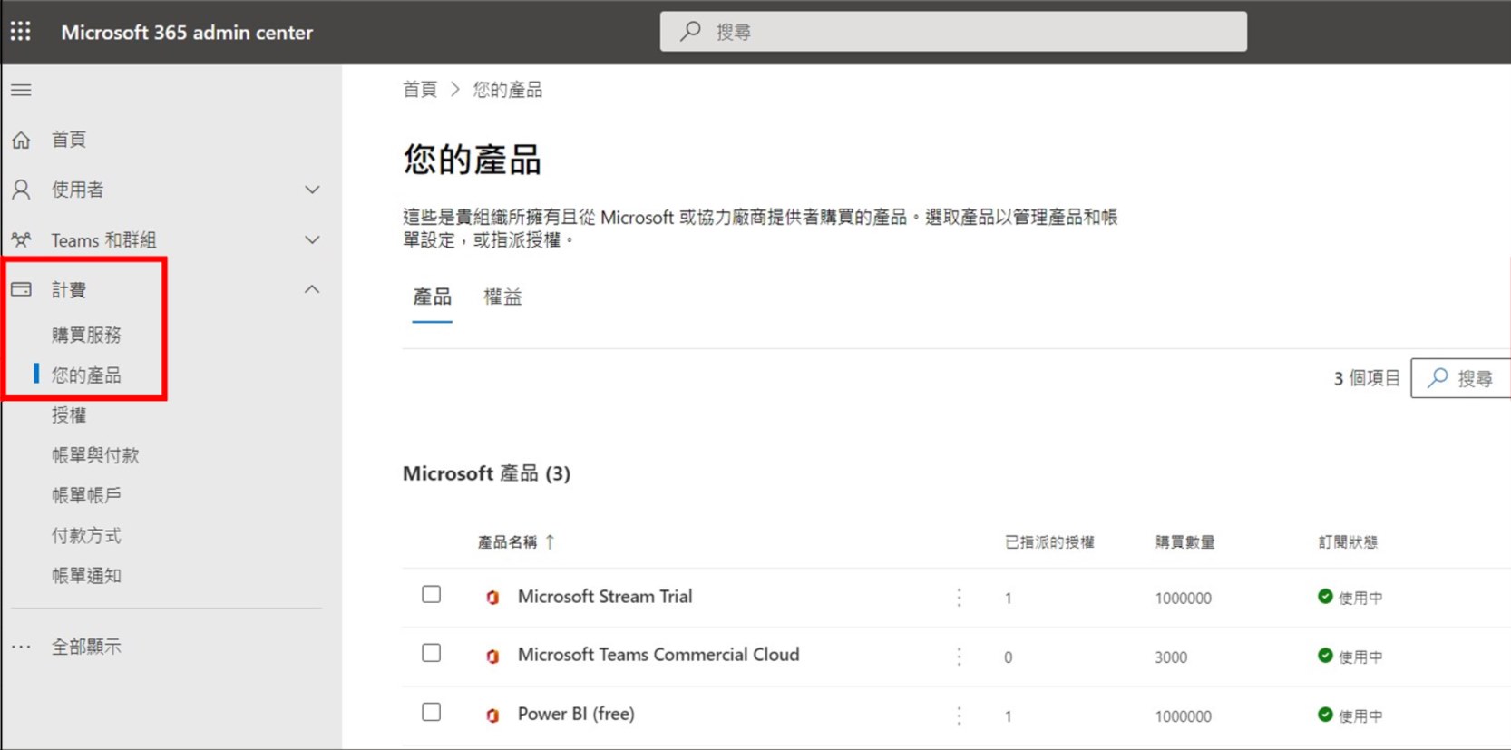
Task: Open 付款方式 in the sidebar
Action: 86,536
